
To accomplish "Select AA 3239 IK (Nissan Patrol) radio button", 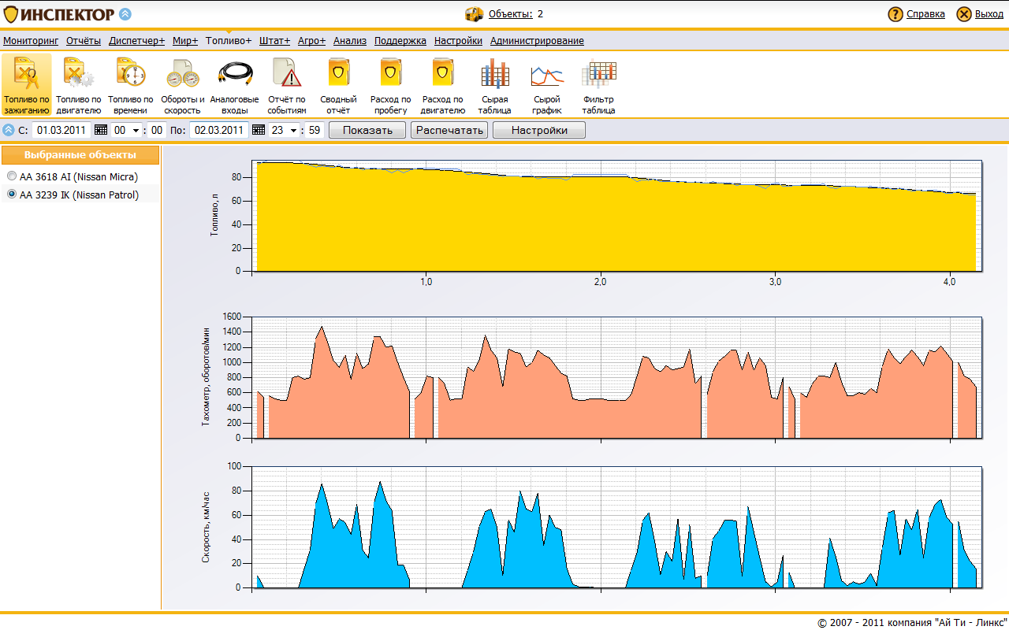I will [11, 195].
